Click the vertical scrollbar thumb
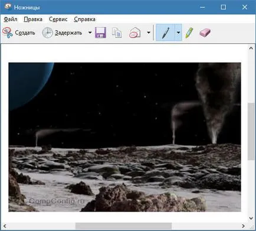 pos(251,131)
